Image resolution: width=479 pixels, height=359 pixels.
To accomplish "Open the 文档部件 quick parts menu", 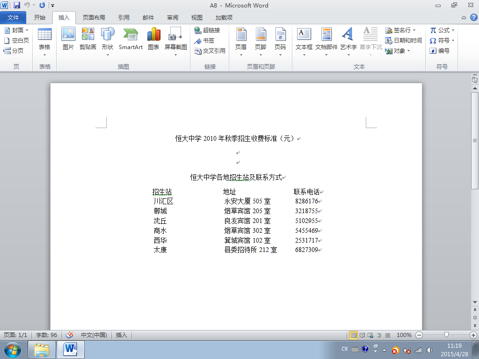I will point(326,42).
